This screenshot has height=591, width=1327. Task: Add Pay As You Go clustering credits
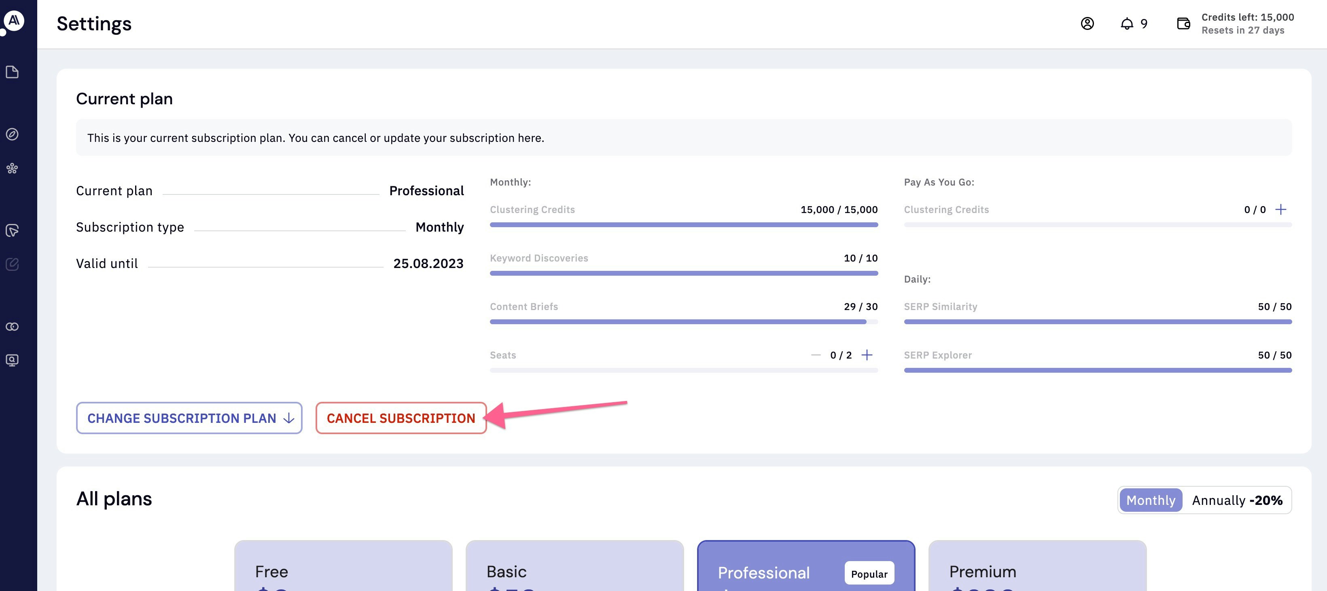1280,209
